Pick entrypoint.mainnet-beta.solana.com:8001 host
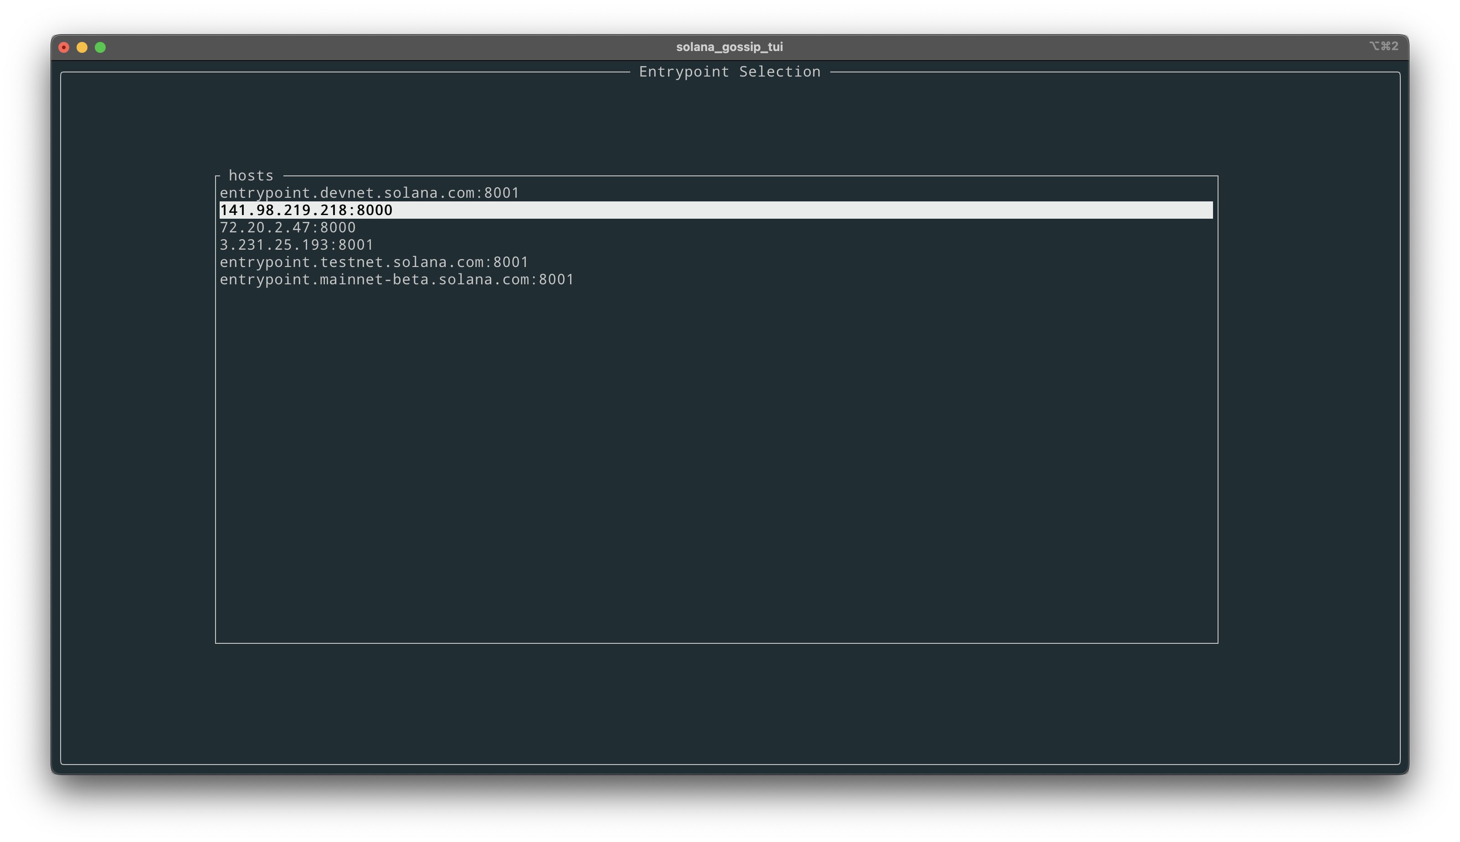 pyautogui.click(x=396, y=279)
